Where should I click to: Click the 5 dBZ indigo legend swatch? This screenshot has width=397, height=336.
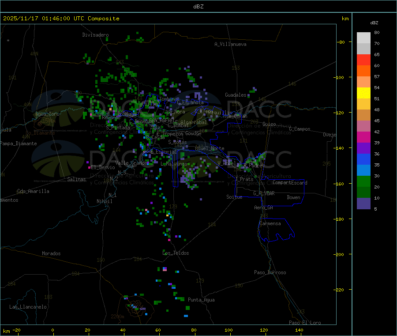coord(363,204)
